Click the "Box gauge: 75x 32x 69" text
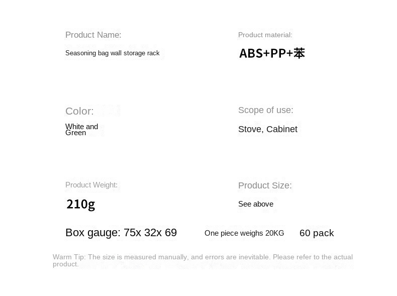The height and width of the screenshot is (296, 397). 121,233
